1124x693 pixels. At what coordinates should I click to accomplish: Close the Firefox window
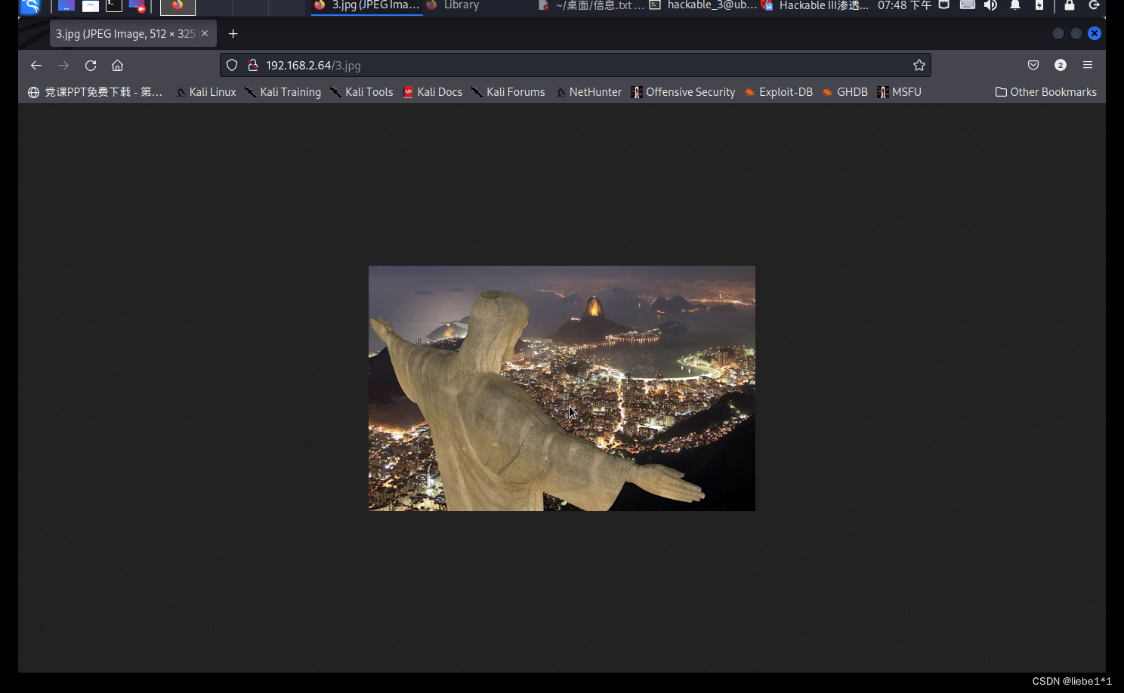point(1095,33)
